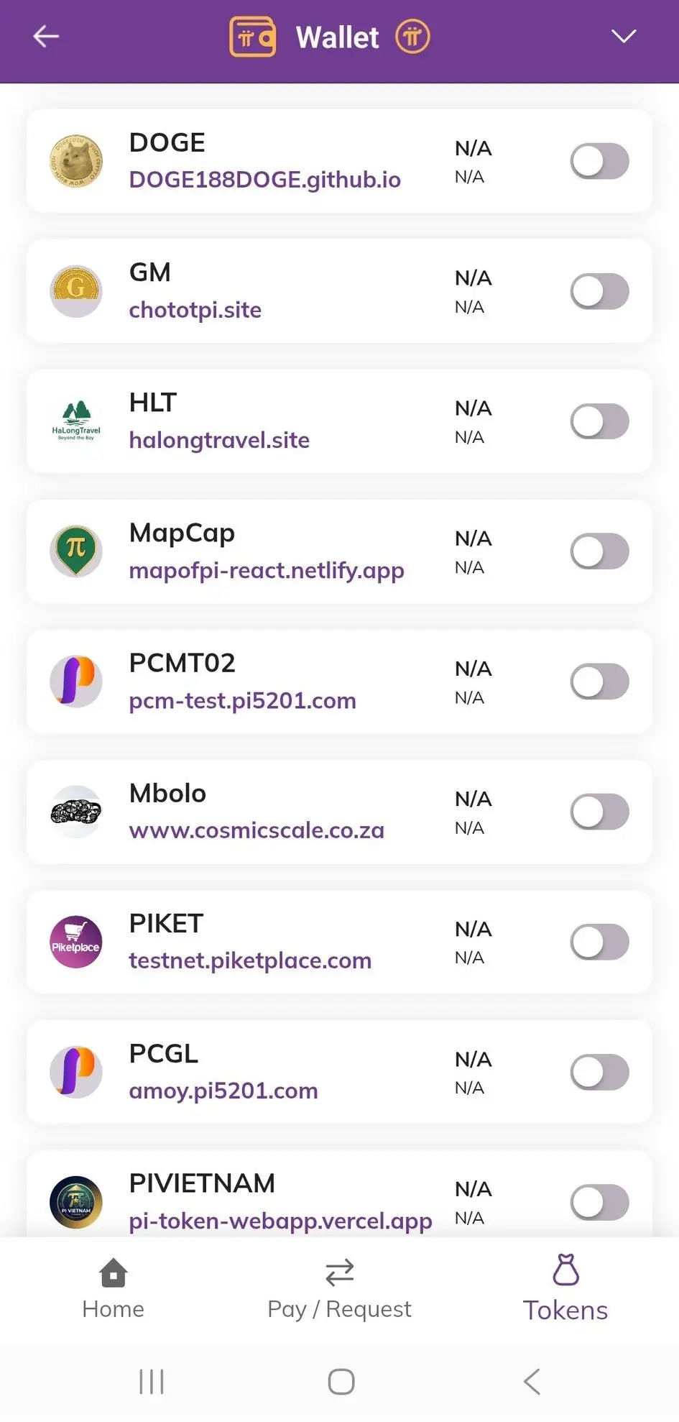Select the MapCap Pi map pin icon
679x1422 pixels.
tap(75, 551)
